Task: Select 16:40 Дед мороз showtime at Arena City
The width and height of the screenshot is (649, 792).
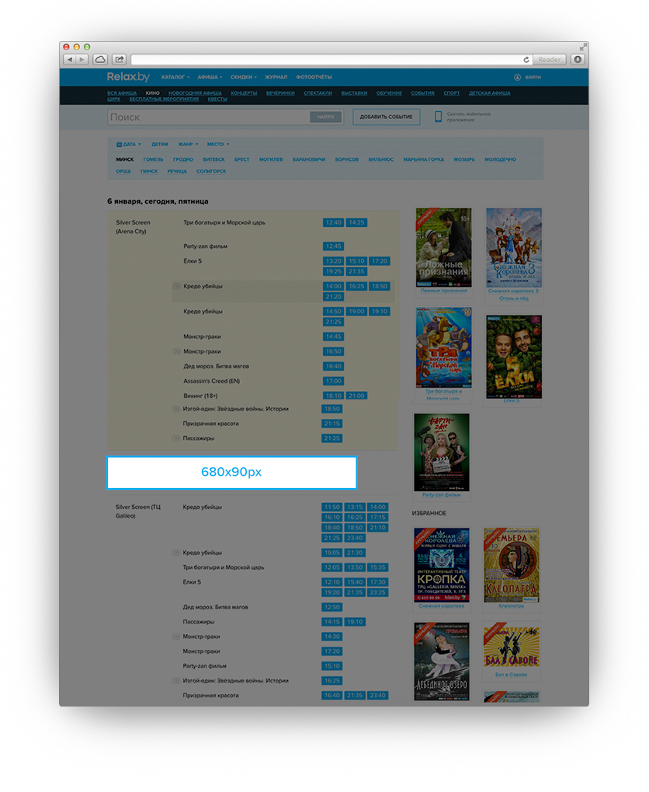Action: [x=334, y=367]
